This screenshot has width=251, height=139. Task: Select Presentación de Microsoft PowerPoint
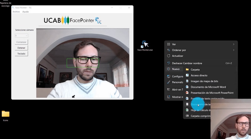pyautogui.click(x=210, y=92)
